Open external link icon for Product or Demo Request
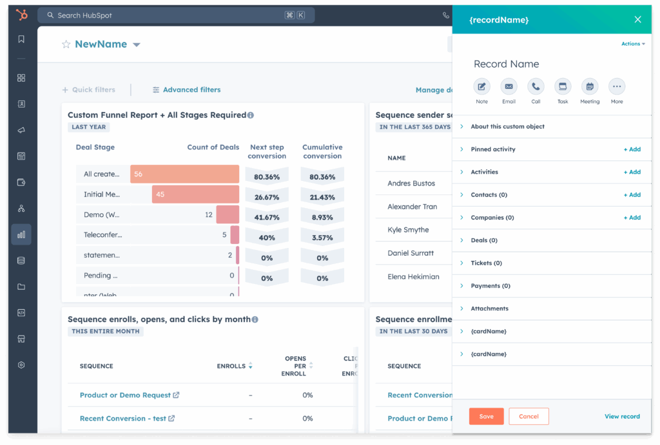The image size is (660, 445). click(176, 395)
